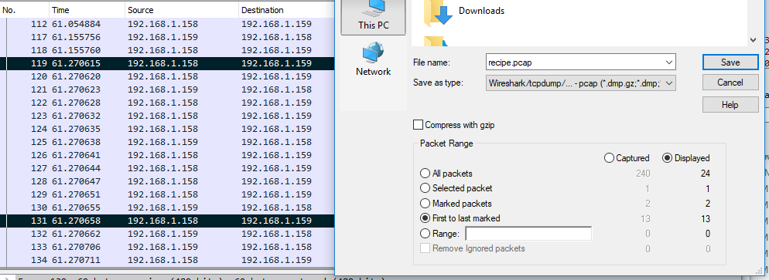769x280 pixels.
Task: Expand the File name dropdown arrow
Action: [668, 62]
